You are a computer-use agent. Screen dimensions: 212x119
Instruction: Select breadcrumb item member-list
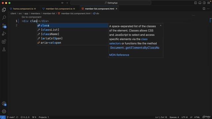[x=49, y=14]
